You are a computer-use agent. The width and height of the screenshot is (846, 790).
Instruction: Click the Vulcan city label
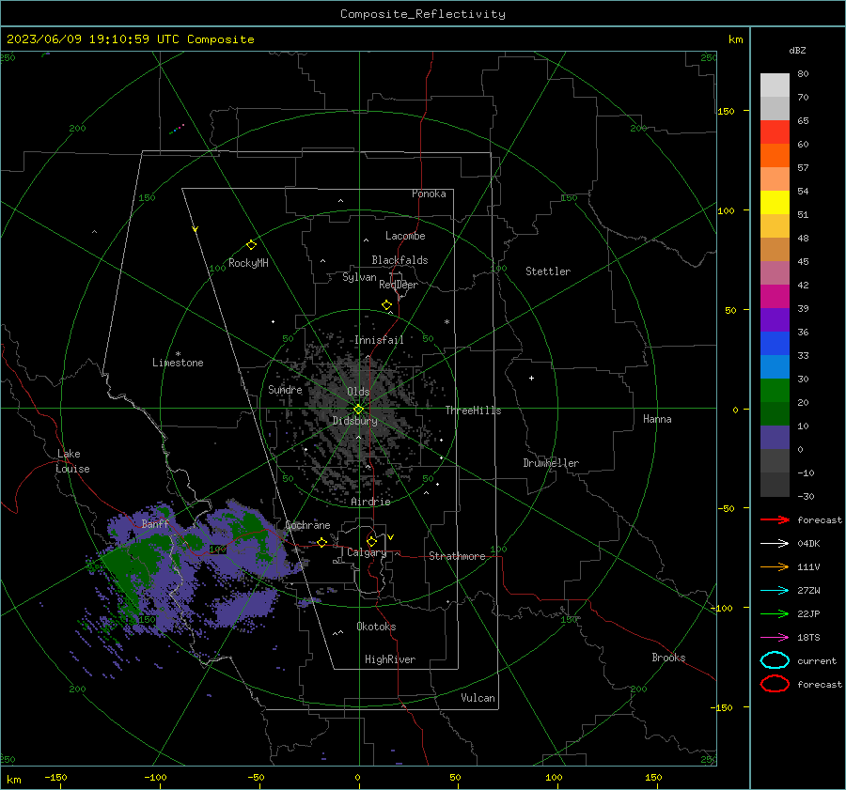click(x=478, y=698)
